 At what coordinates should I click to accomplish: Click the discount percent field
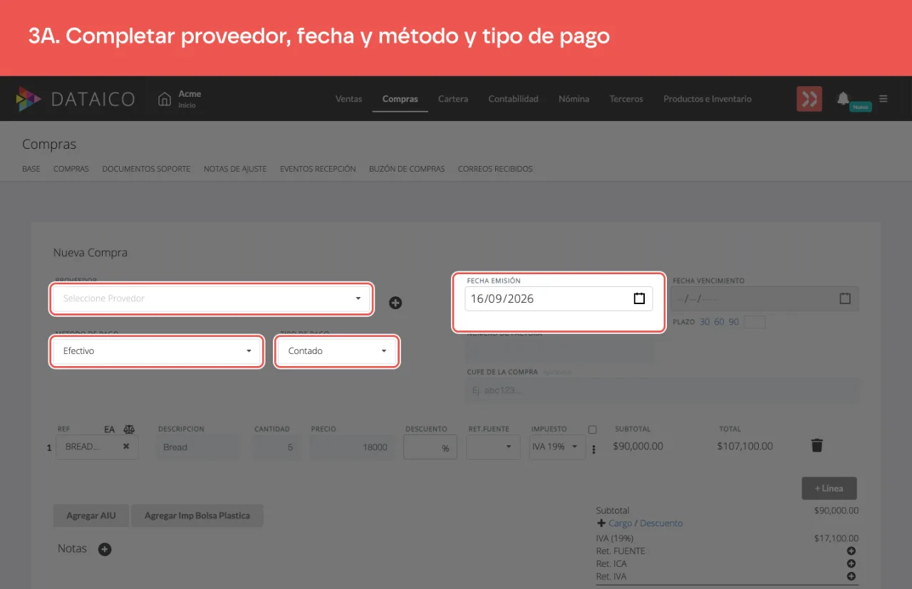(430, 447)
